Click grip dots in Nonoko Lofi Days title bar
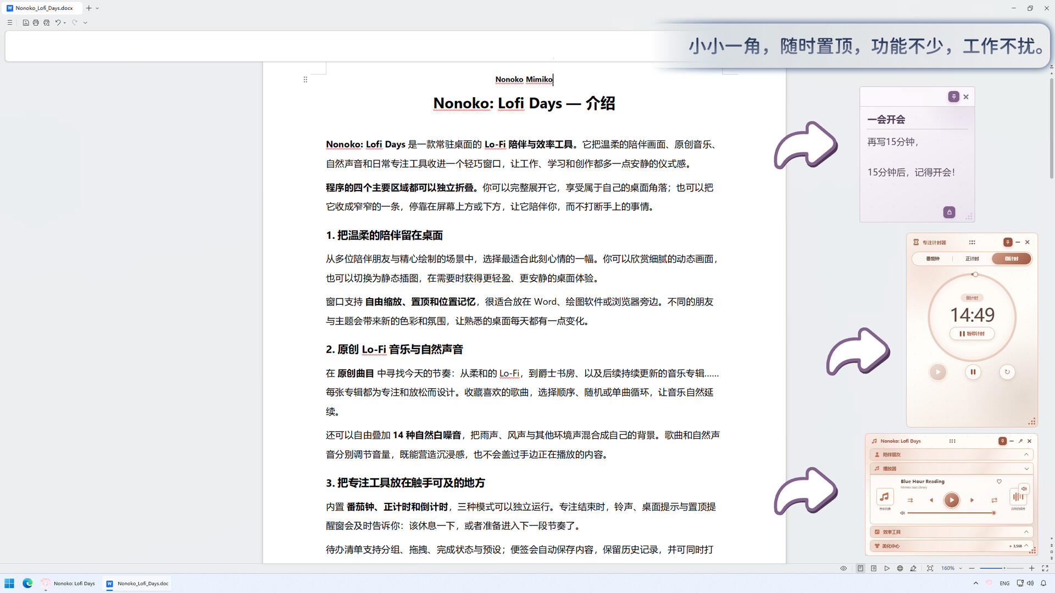1055x593 pixels. 952,441
